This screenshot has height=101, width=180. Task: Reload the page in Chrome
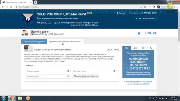(11, 7)
